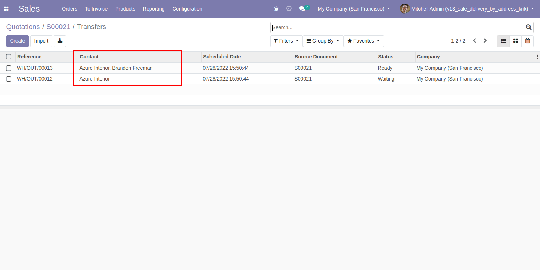
Task: Open Mitchell Admin user menu
Action: click(x=467, y=9)
